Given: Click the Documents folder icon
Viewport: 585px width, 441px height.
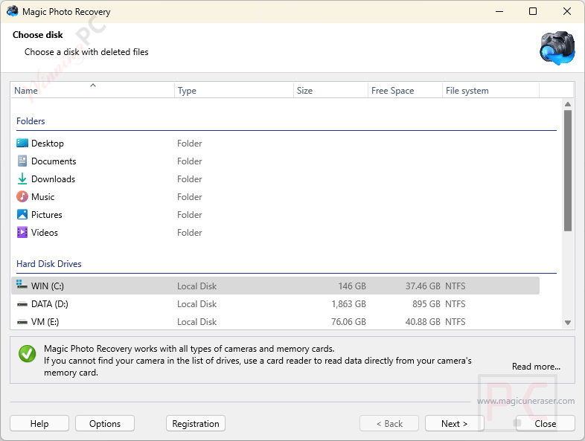Looking at the screenshot, I should (x=22, y=161).
